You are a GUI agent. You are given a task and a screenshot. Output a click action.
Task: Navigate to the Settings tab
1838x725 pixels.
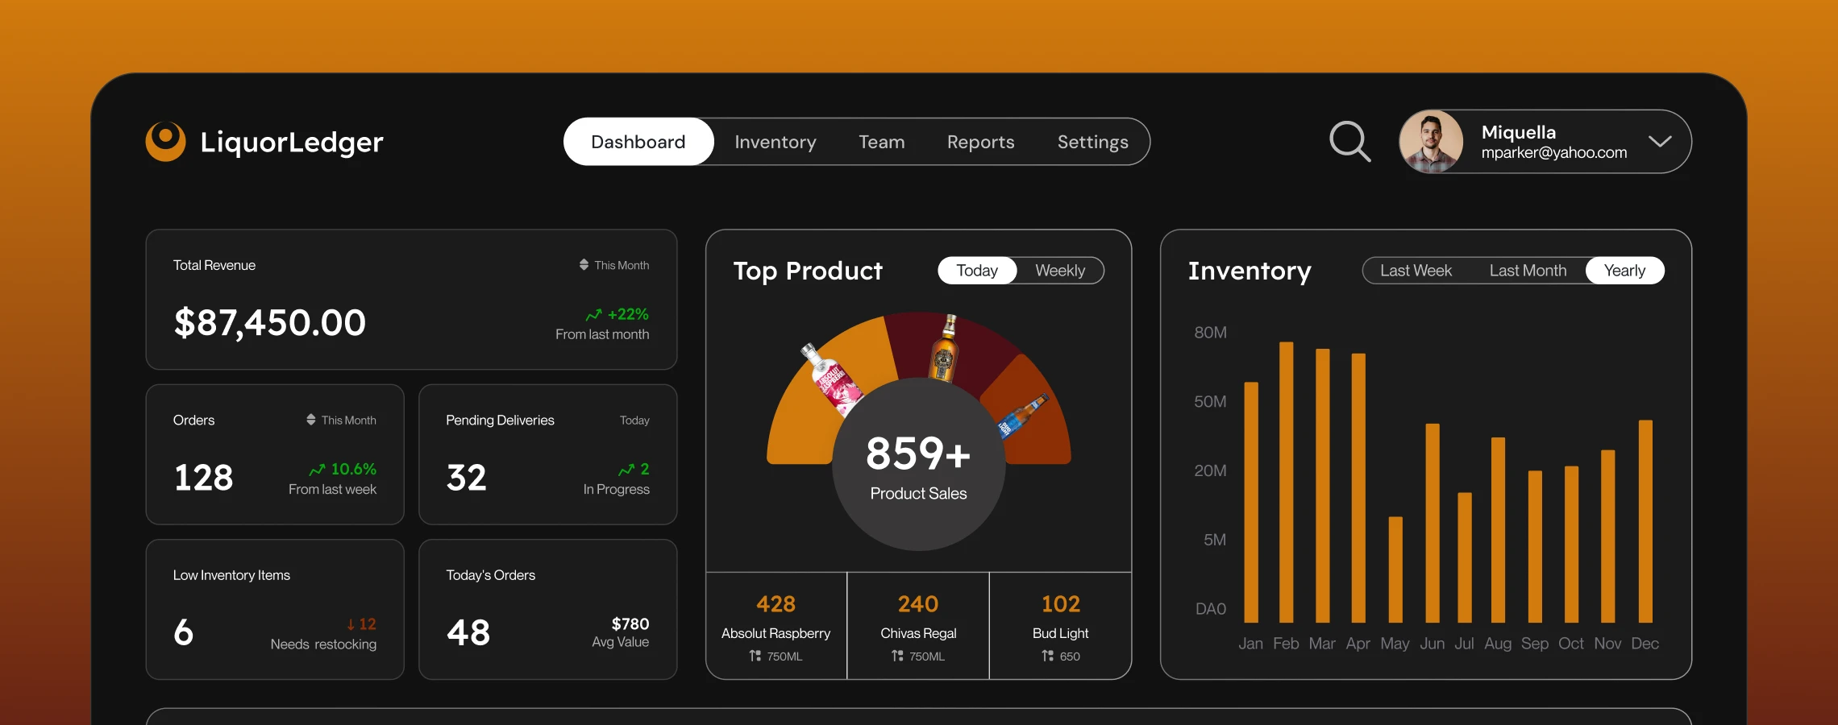point(1093,142)
